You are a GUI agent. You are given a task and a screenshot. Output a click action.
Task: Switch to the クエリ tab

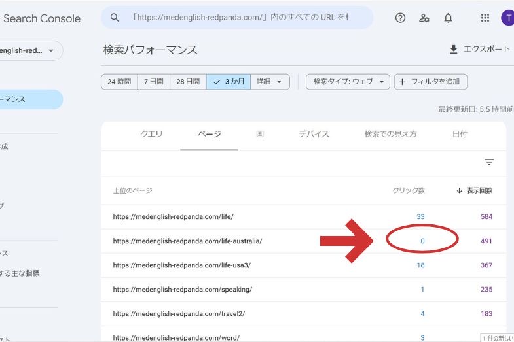point(151,134)
